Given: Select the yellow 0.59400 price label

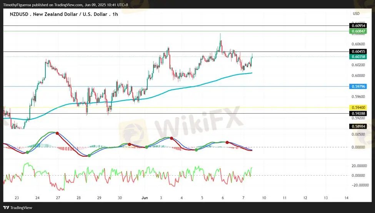Looking at the screenshot, I should [358, 107].
